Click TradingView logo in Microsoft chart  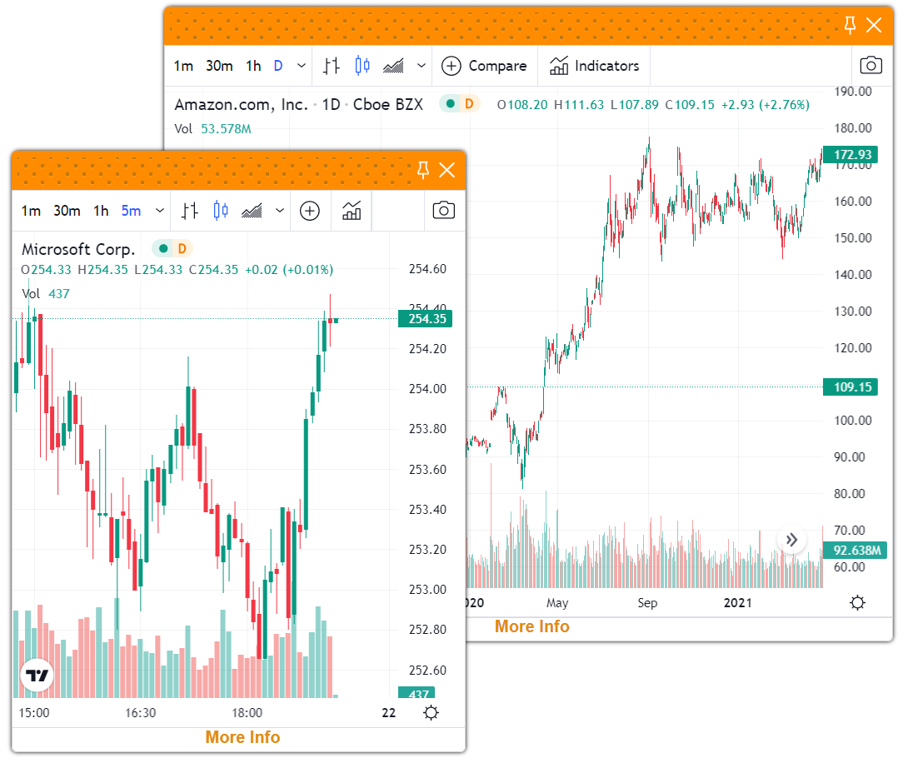(x=37, y=676)
